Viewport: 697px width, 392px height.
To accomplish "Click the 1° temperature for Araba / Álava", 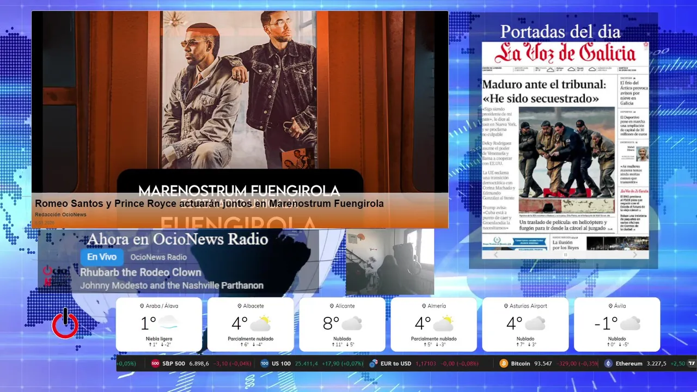I will click(148, 323).
